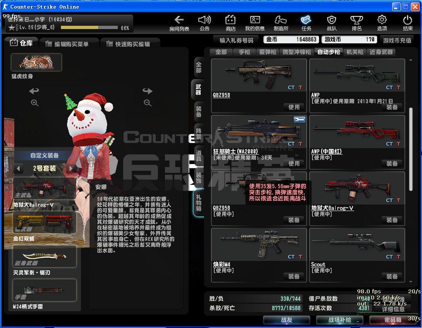Filter by pistols 手枪
The width and height of the screenshot is (422, 328).
click(245, 52)
